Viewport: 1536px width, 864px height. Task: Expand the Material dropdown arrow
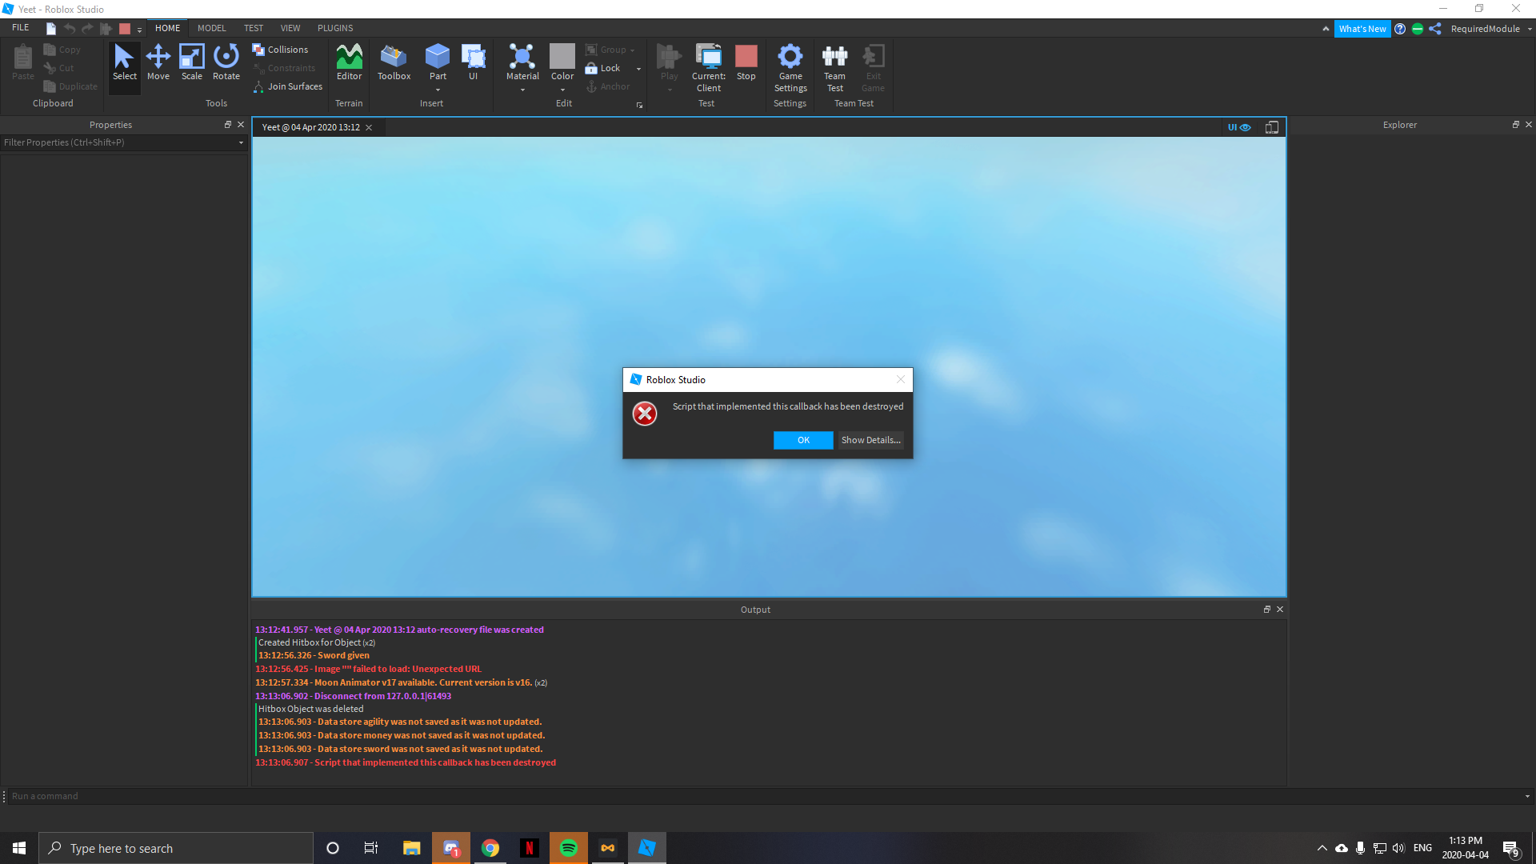pyautogui.click(x=522, y=90)
